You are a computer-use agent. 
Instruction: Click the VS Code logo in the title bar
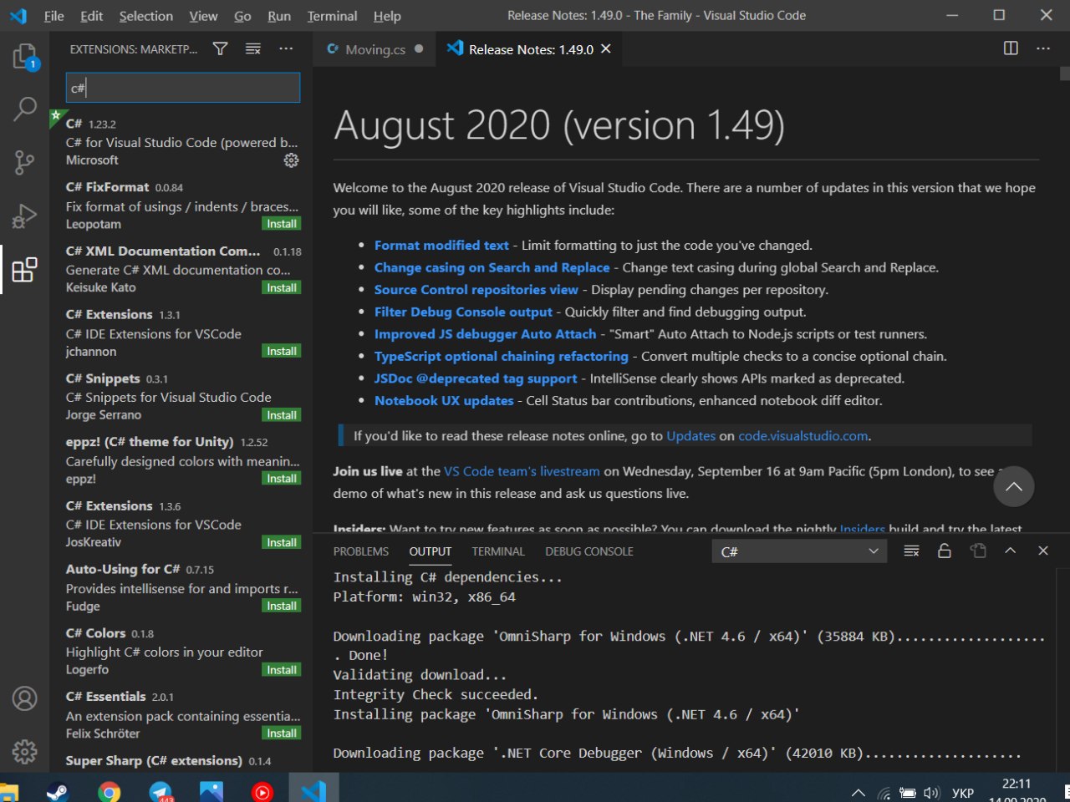click(x=18, y=16)
